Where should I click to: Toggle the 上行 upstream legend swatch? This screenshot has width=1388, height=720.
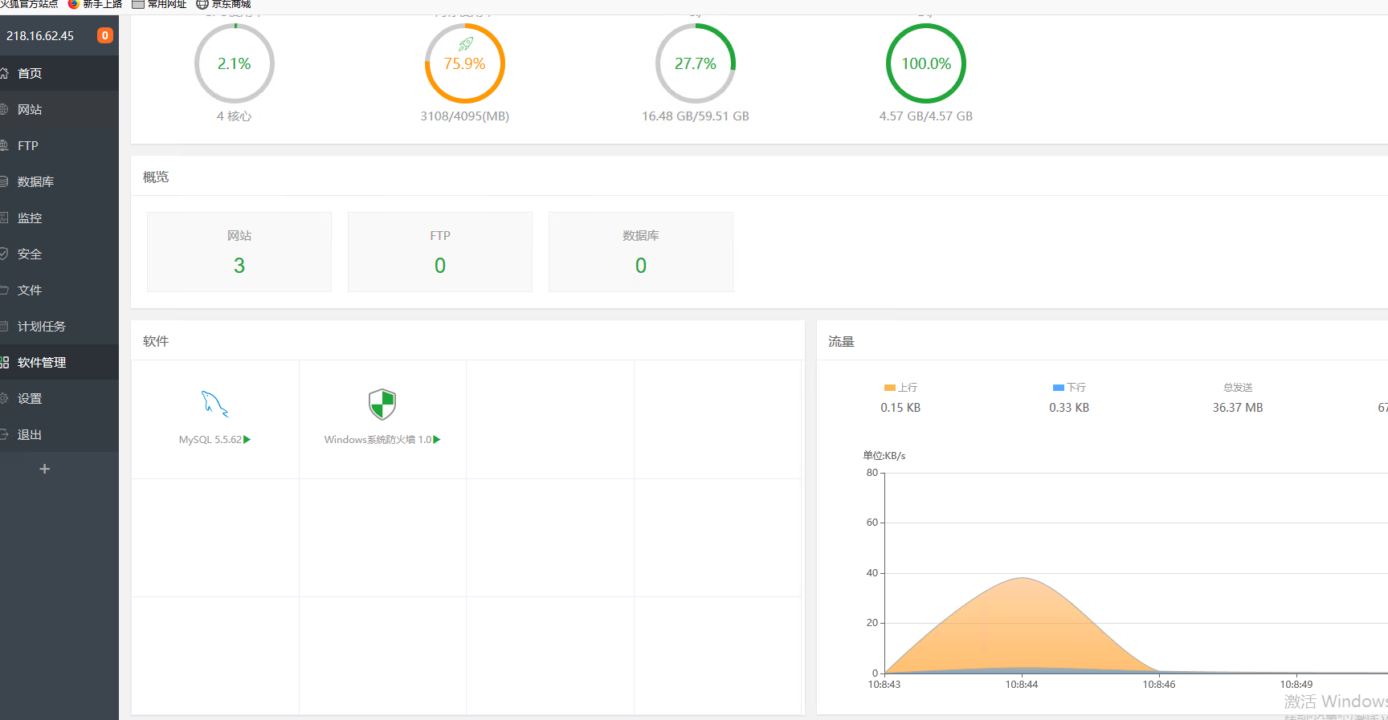coord(890,388)
